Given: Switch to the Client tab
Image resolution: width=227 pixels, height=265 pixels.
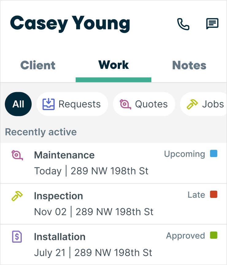Looking at the screenshot, I should (38, 65).
